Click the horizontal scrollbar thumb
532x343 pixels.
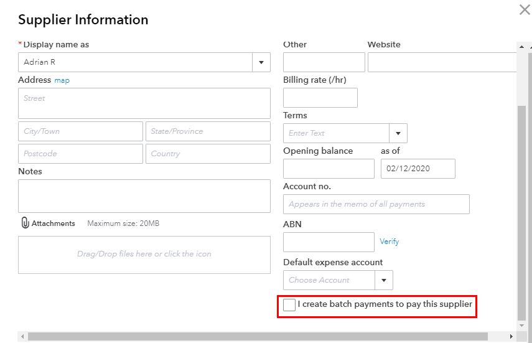[x=258, y=337]
